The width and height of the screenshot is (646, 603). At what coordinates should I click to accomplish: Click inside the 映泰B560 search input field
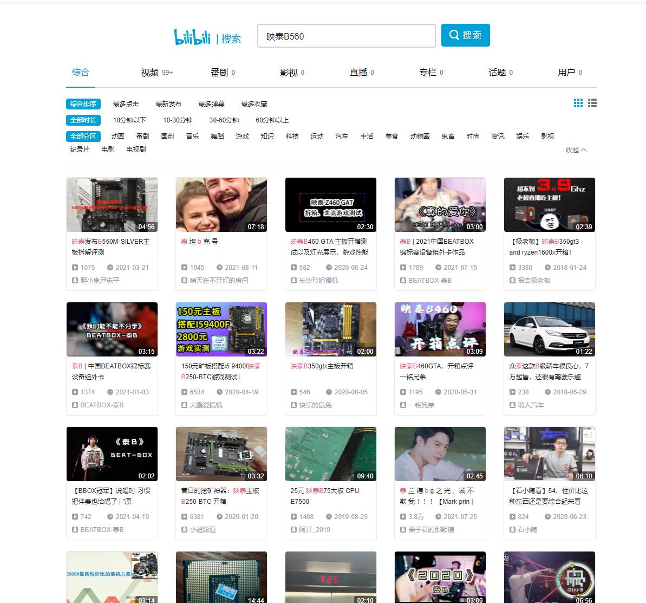[346, 35]
